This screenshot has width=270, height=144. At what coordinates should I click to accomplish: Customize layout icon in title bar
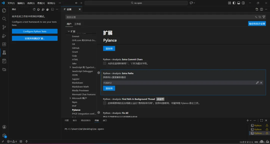coord(229,3)
